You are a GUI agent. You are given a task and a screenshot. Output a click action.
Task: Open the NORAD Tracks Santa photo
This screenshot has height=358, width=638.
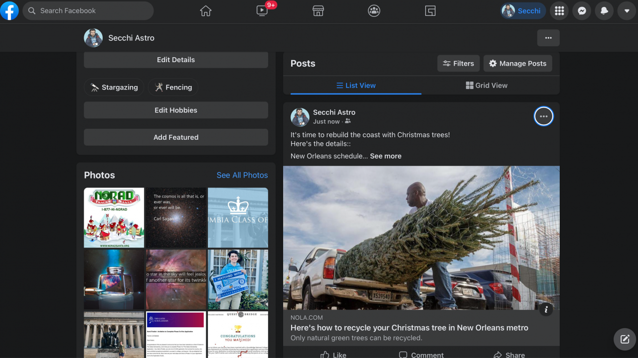pos(114,217)
